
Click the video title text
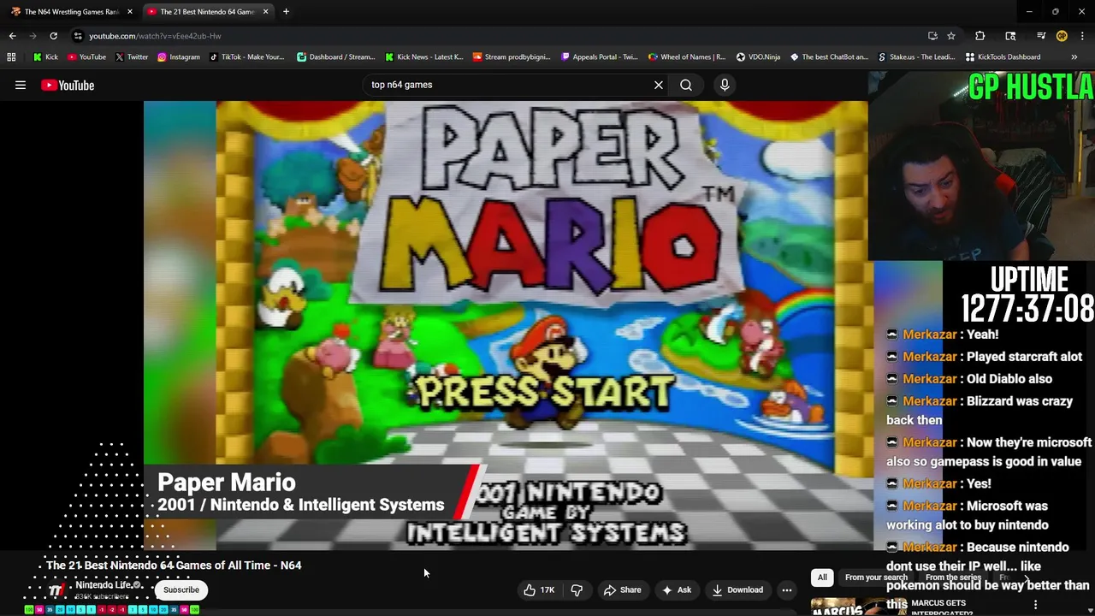174,566
